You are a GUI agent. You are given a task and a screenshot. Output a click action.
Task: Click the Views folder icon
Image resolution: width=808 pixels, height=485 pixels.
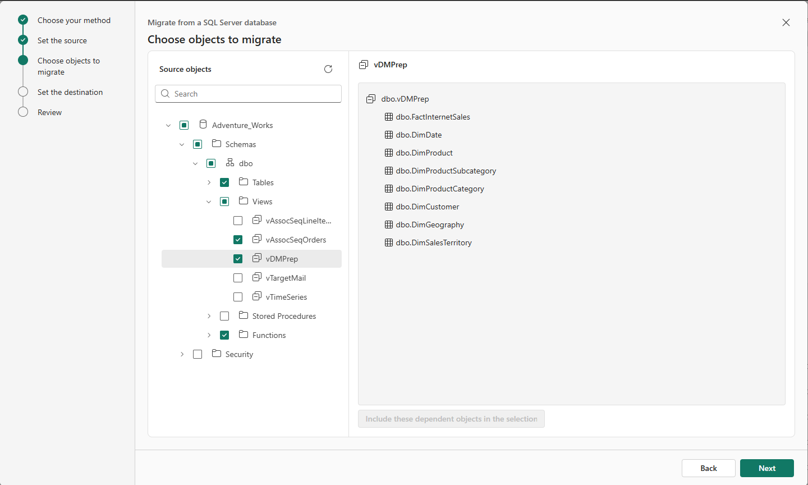point(244,201)
